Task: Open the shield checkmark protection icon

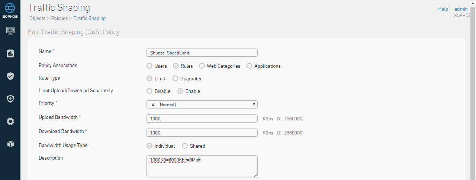Action: point(10,76)
